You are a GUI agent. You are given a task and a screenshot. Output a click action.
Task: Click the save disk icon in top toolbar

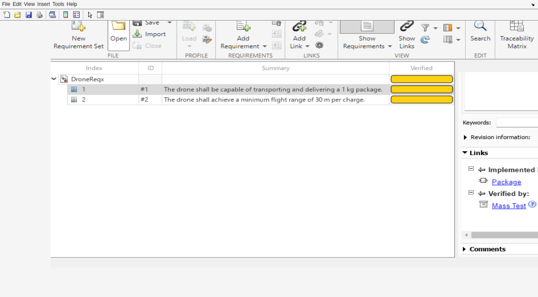(29, 15)
